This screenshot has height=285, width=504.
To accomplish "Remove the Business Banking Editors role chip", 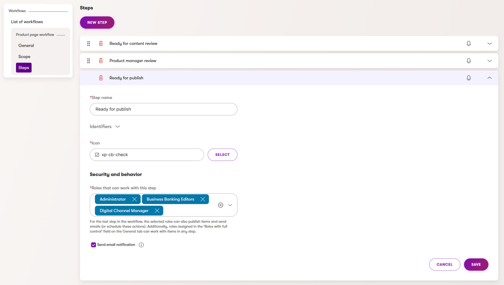I will tap(203, 199).
